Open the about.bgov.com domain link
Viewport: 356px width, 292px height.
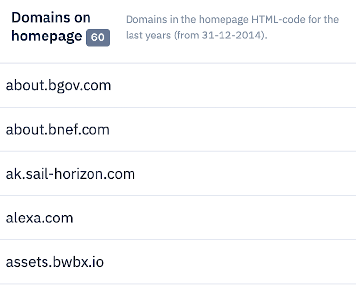click(58, 85)
